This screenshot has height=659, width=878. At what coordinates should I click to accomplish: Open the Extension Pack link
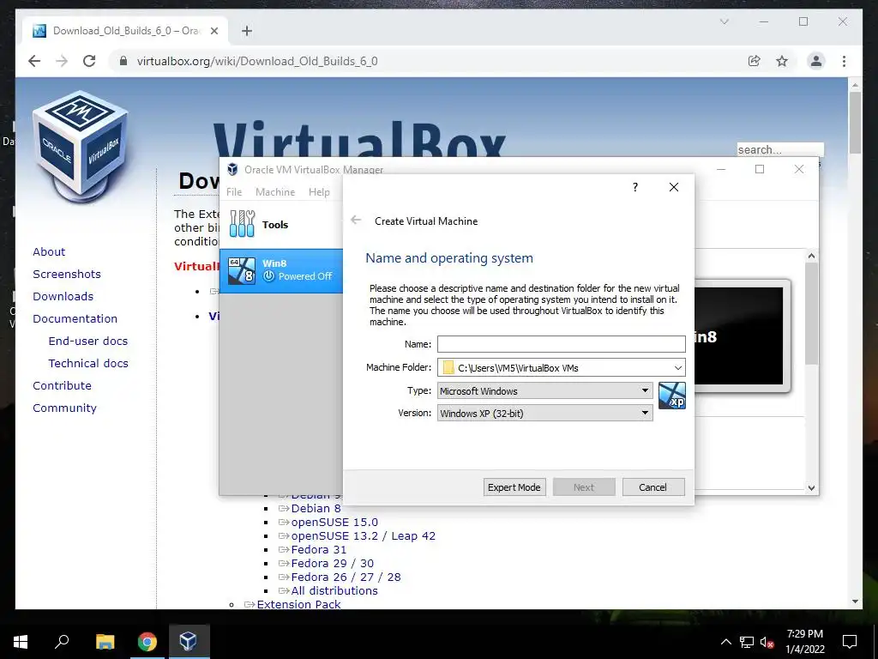pos(298,604)
